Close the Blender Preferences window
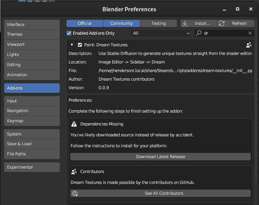The width and height of the screenshot is (259, 205). [251, 9]
